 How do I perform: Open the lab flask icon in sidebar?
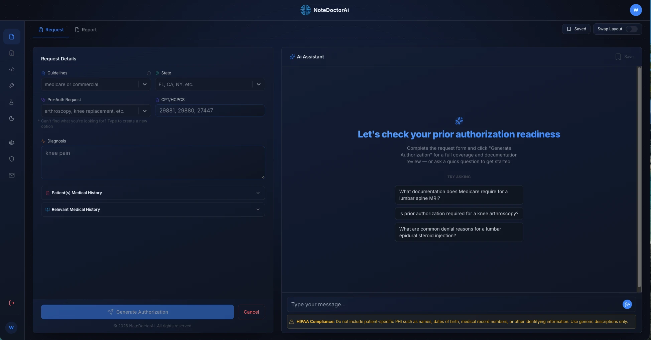pos(12,102)
